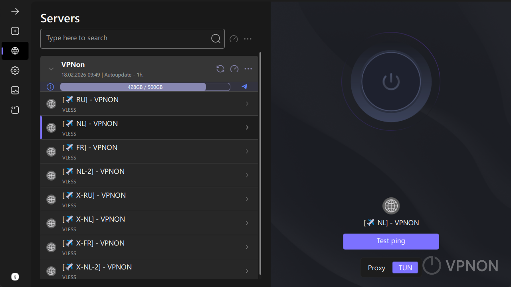
Task: Click the Test ping button
Action: (391, 241)
